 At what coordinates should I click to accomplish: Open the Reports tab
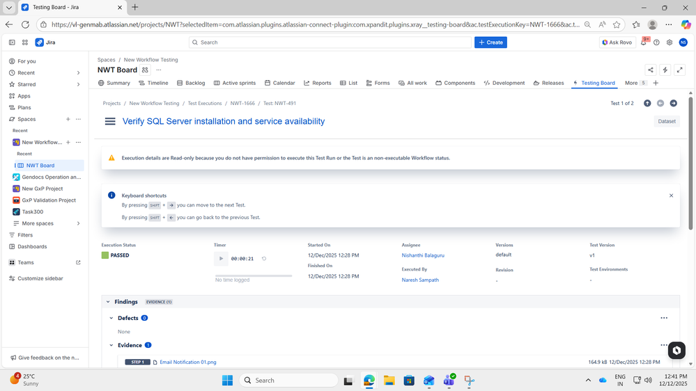(x=318, y=83)
